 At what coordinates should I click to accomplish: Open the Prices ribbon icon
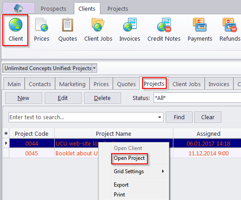[x=42, y=25]
